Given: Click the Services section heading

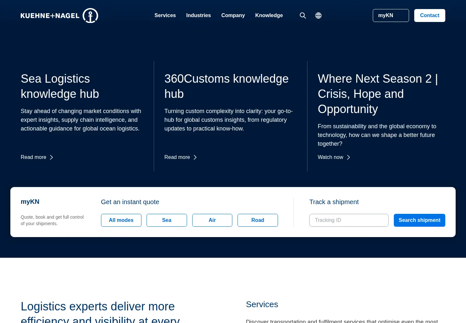Looking at the screenshot, I should [x=262, y=304].
